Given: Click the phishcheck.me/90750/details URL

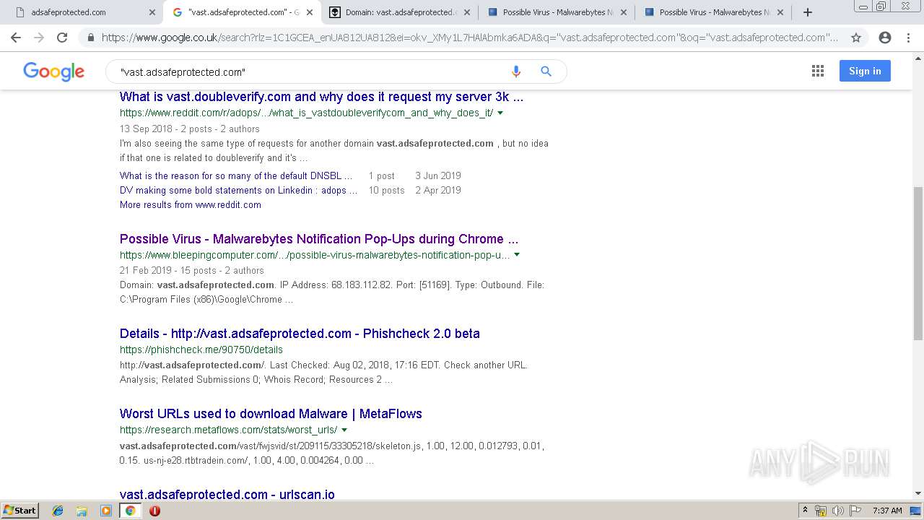Looking at the screenshot, I should click(201, 350).
